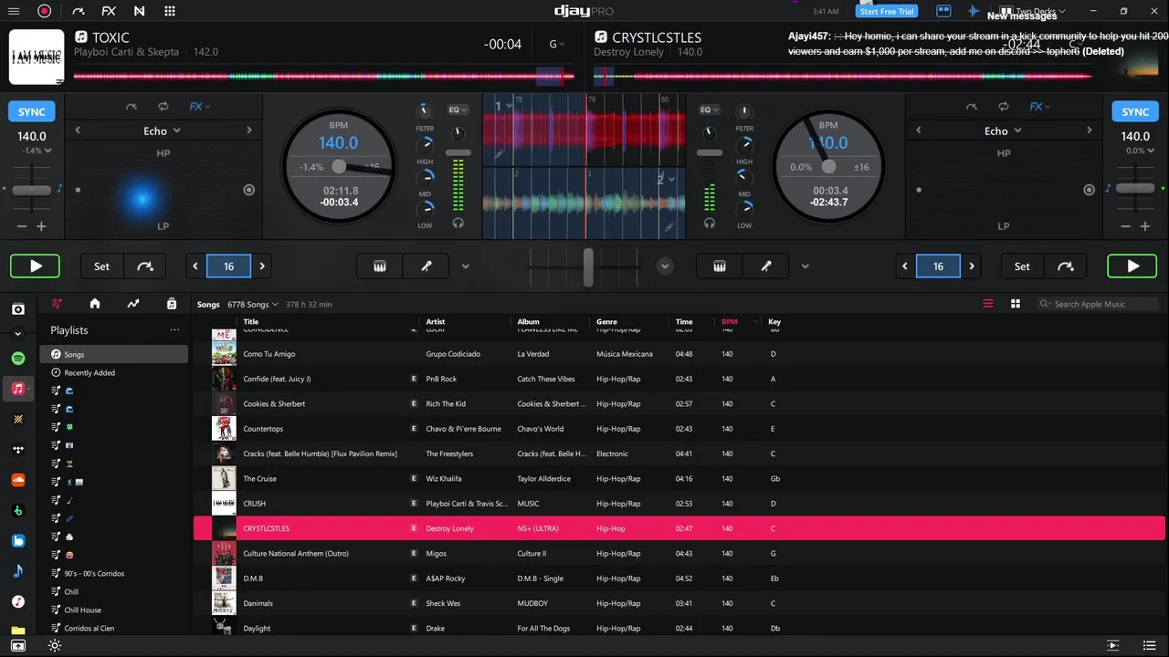The height and width of the screenshot is (657, 1169).
Task: Sort library by BPM column header
Action: [729, 321]
